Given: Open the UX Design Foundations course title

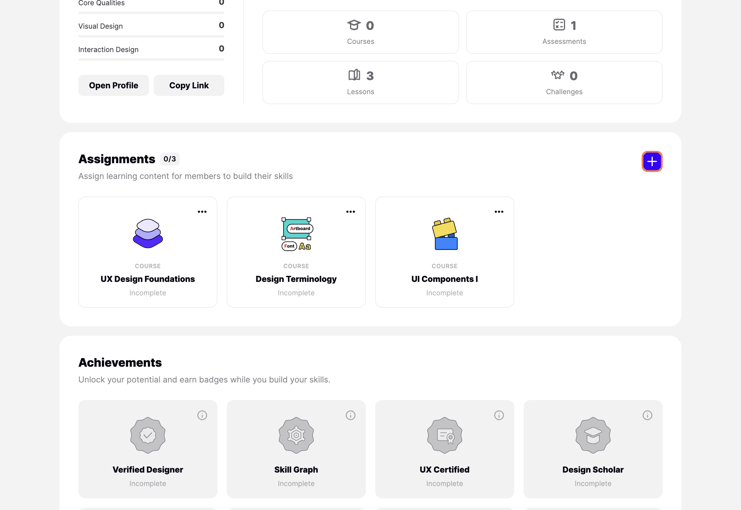Looking at the screenshot, I should point(148,279).
